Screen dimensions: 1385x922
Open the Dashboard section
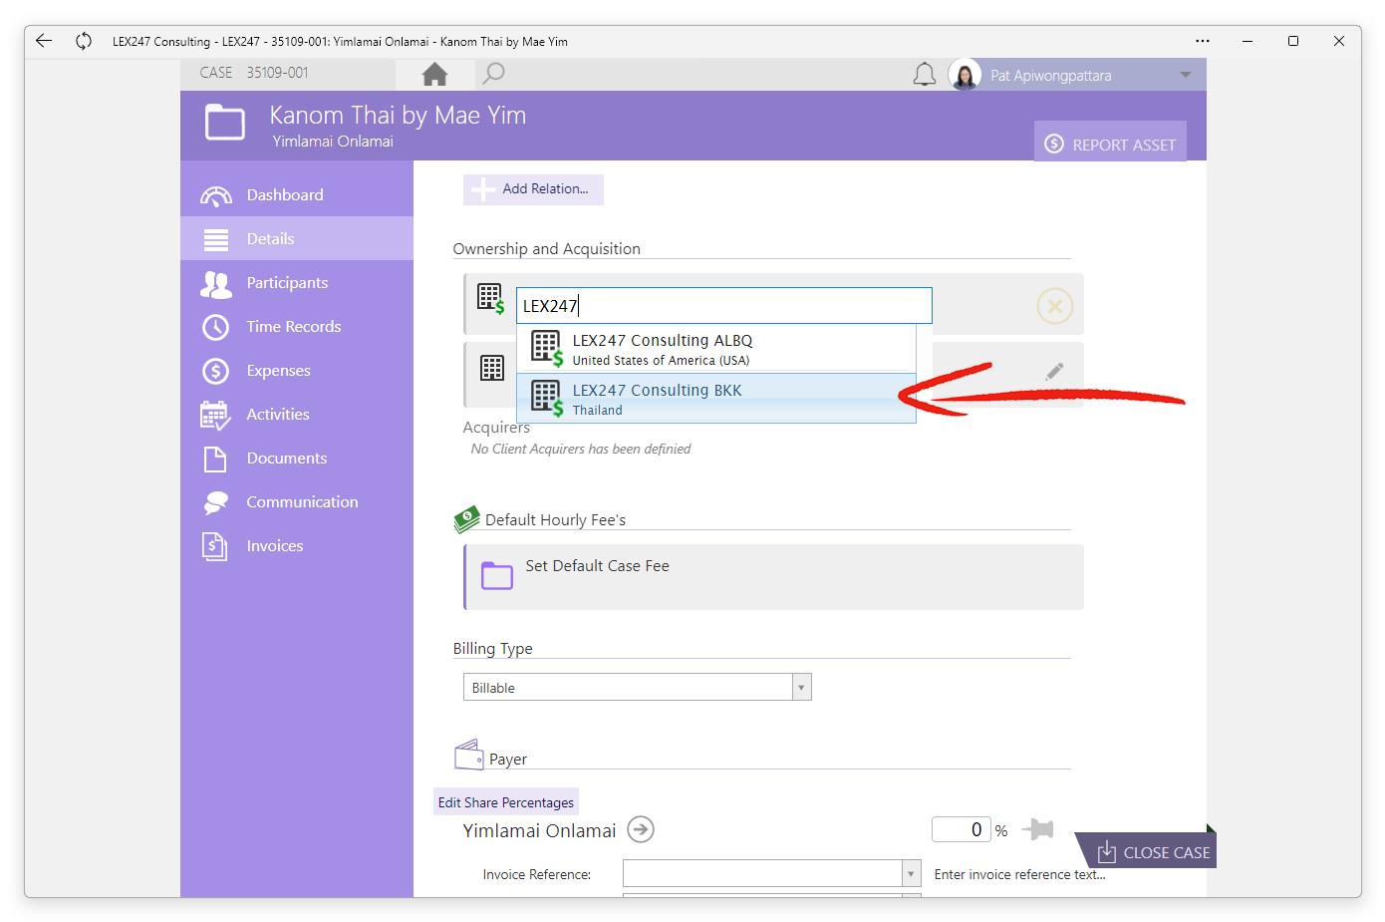tap(297, 194)
